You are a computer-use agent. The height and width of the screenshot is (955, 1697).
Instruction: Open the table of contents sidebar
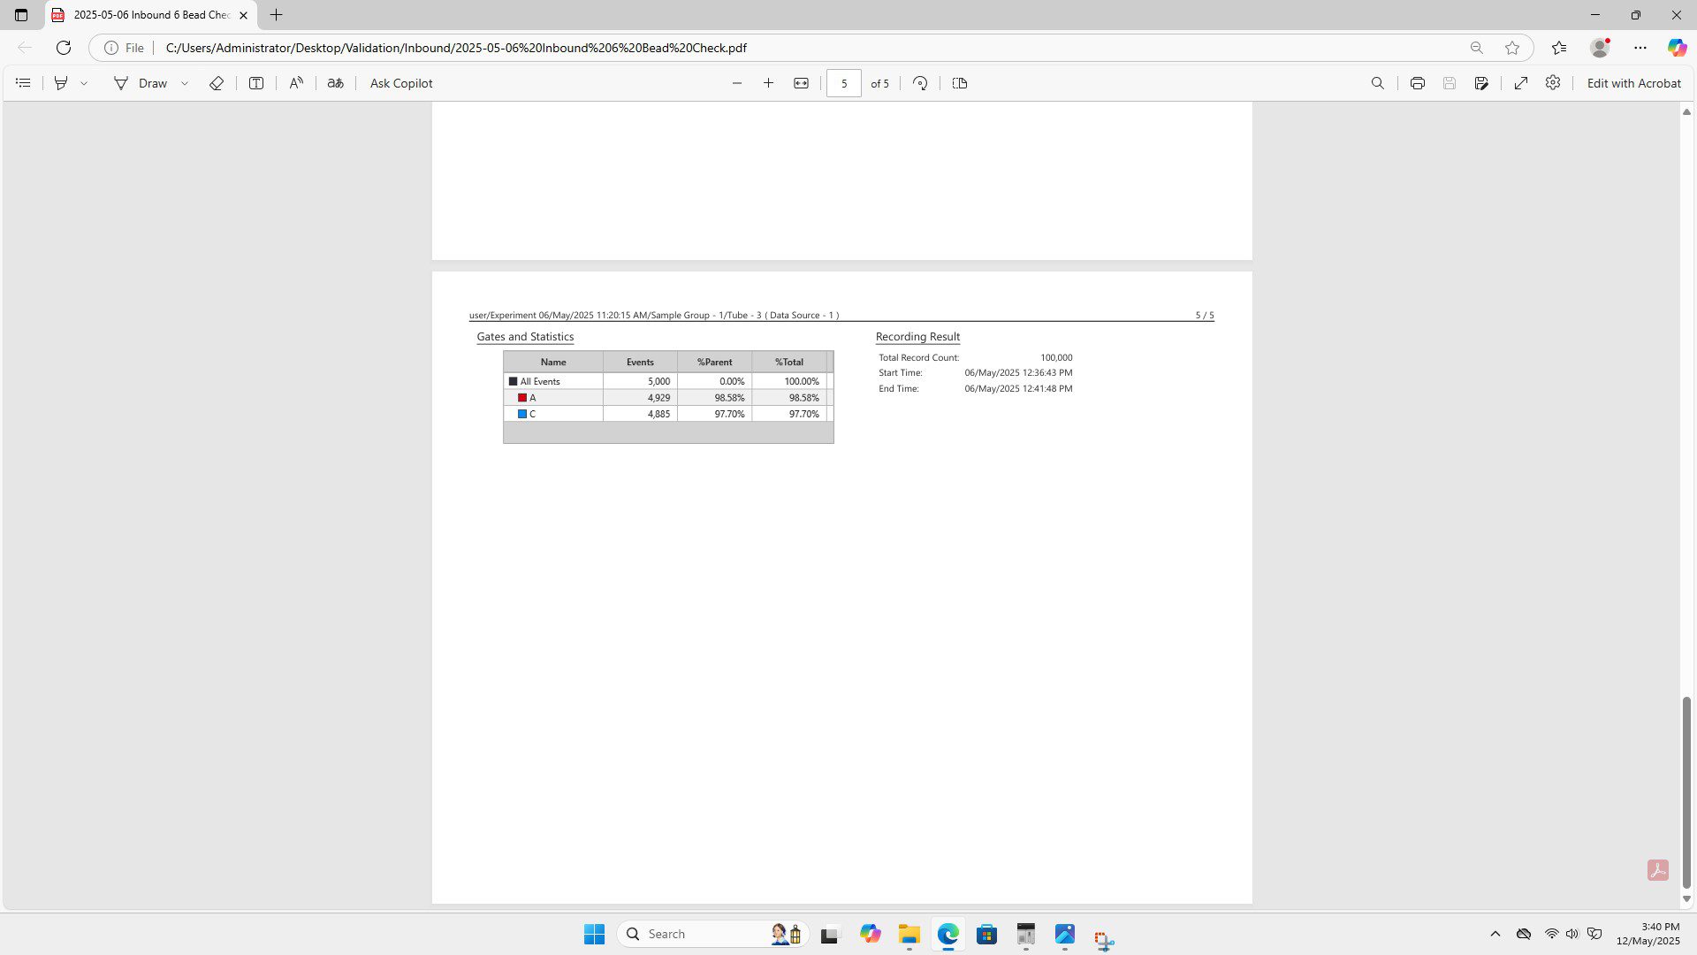pyautogui.click(x=24, y=83)
